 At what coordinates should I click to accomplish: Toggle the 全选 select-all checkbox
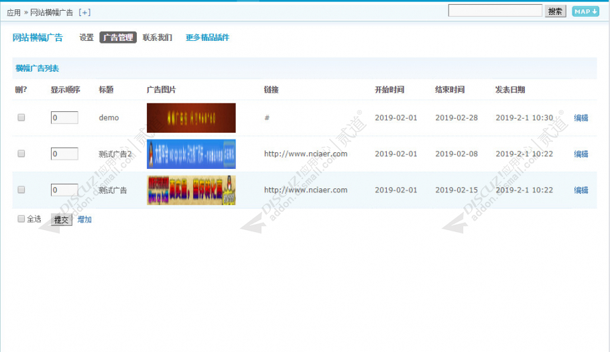21,219
